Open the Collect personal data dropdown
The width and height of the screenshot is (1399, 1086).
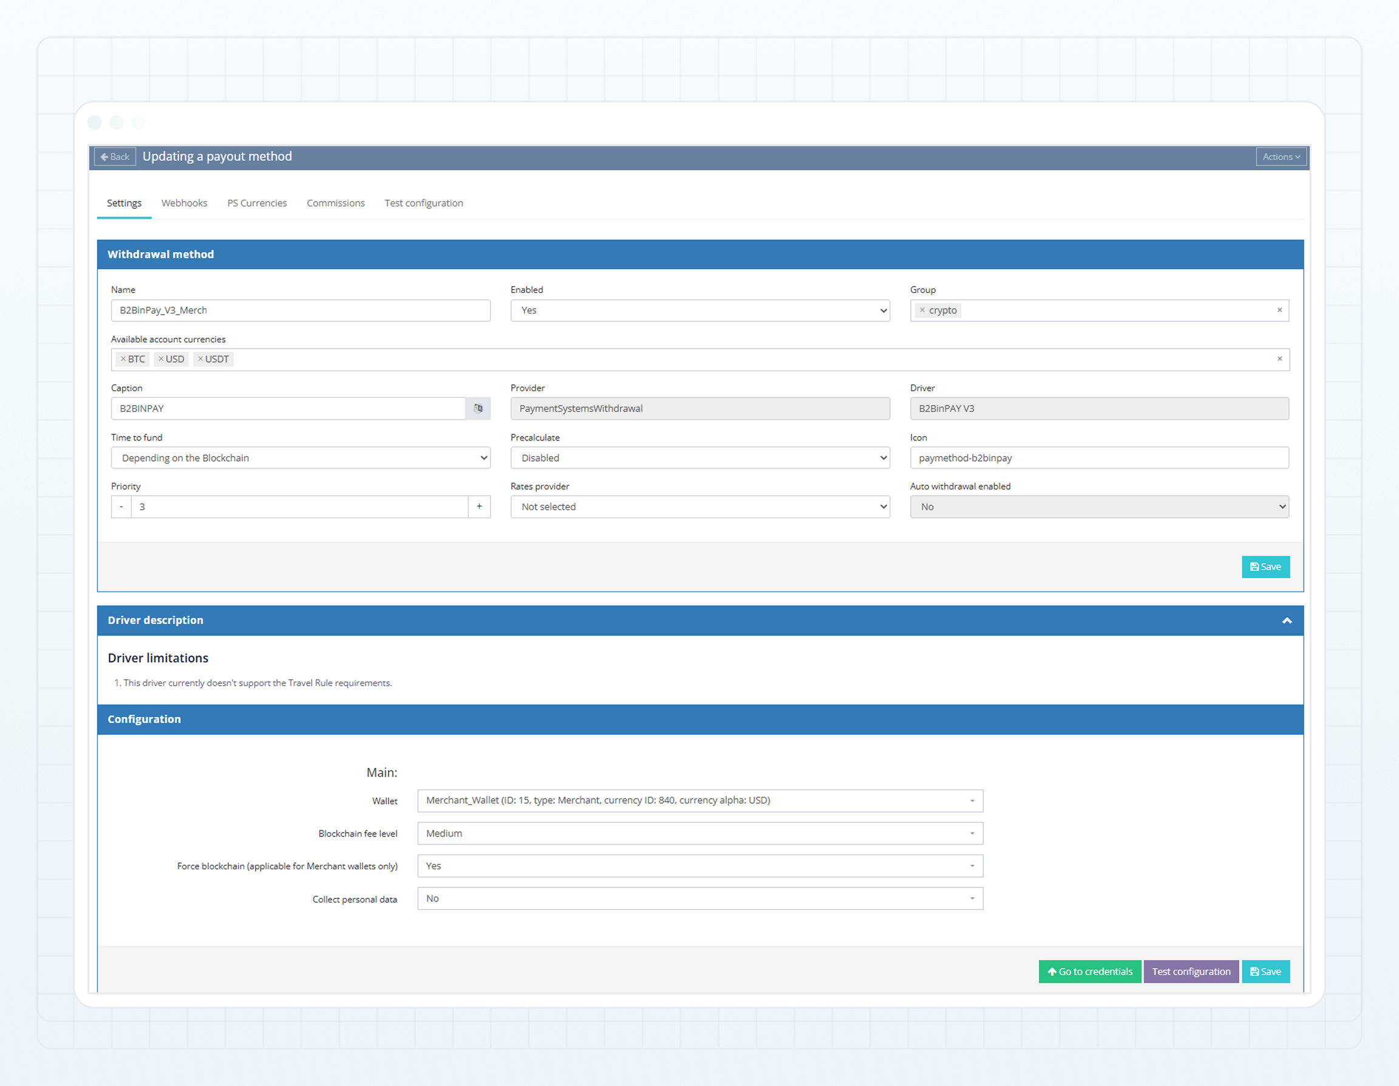click(x=699, y=899)
